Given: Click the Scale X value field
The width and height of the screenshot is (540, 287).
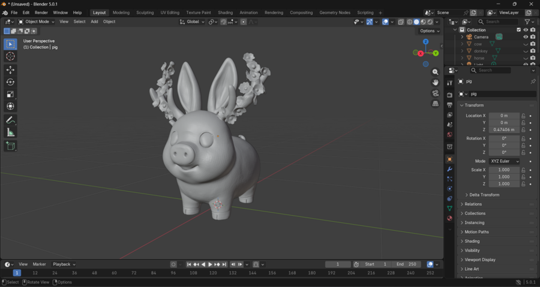Looking at the screenshot, I should tap(504, 170).
